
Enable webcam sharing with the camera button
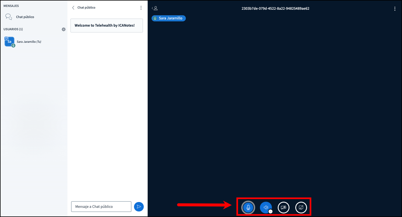coord(283,208)
